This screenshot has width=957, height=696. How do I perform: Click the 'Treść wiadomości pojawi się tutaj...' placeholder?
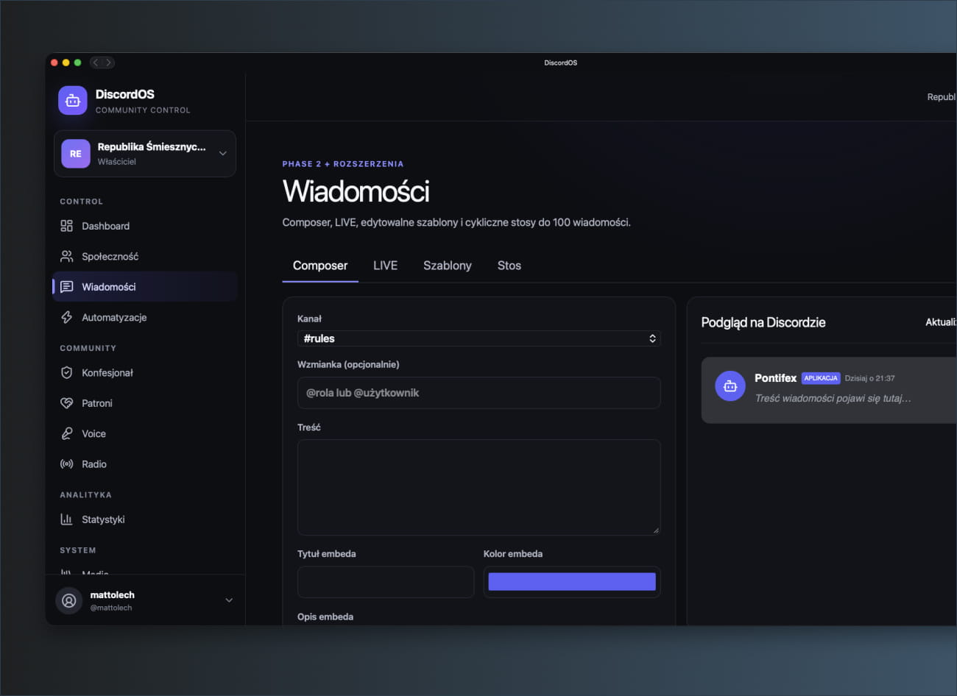(x=833, y=398)
